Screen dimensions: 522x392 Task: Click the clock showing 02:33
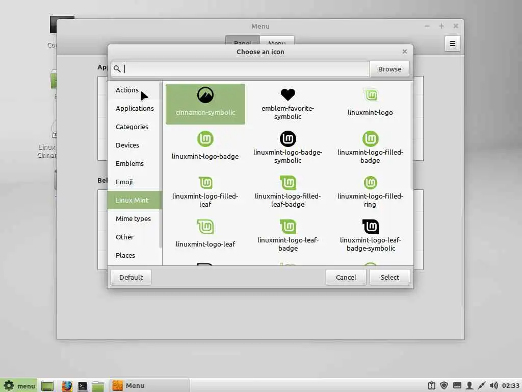[510, 386]
